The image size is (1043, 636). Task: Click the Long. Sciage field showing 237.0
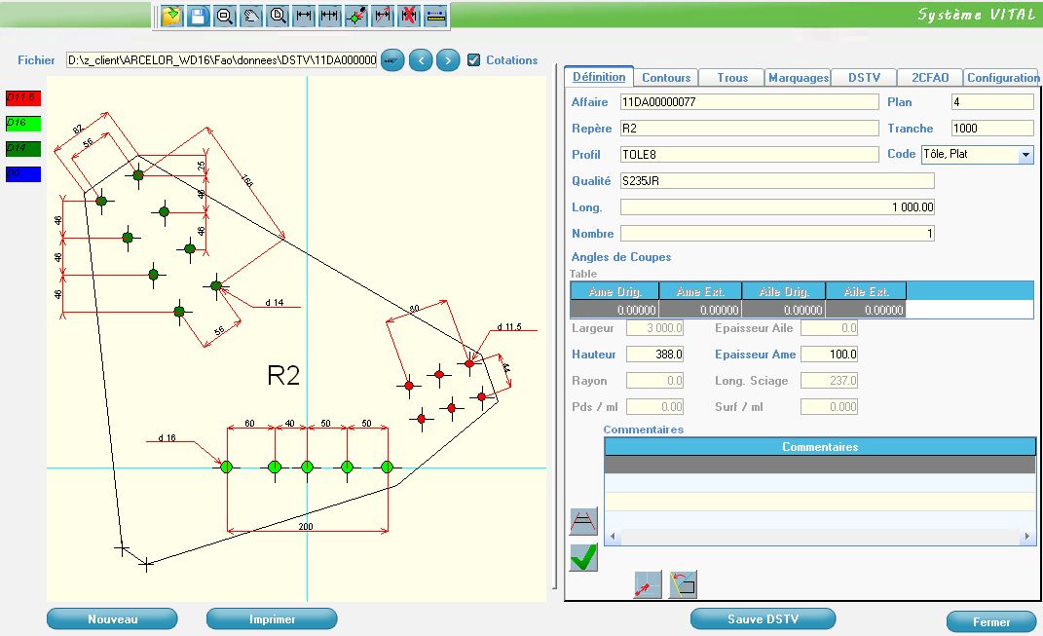829,381
